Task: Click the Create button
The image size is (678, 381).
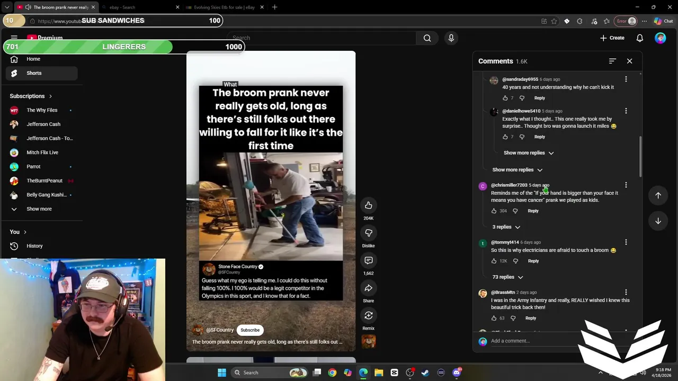Action: tap(612, 38)
